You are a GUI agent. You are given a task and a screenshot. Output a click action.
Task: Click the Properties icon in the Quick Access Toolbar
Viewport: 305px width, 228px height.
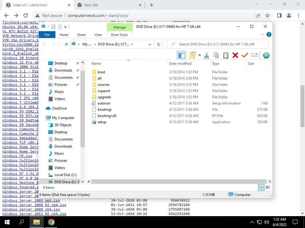coord(53,27)
